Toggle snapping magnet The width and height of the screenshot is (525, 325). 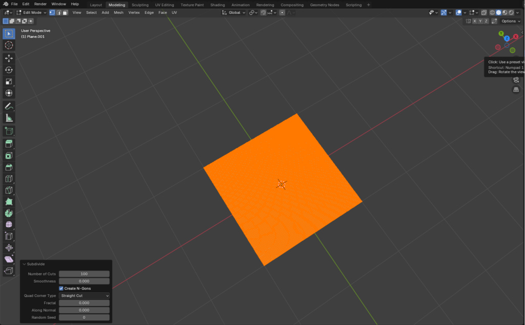(x=263, y=12)
